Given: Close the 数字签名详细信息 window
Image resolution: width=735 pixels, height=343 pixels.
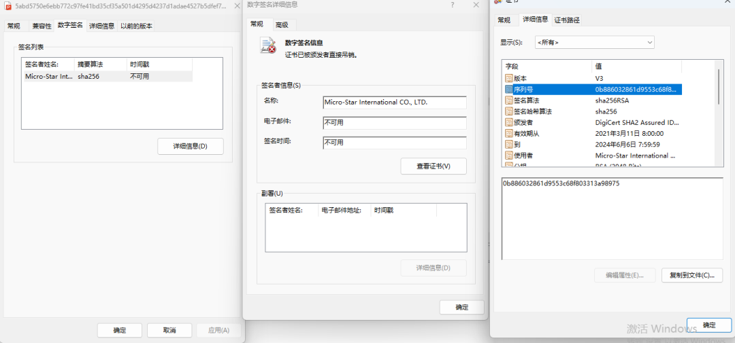Looking at the screenshot, I should (x=476, y=5).
